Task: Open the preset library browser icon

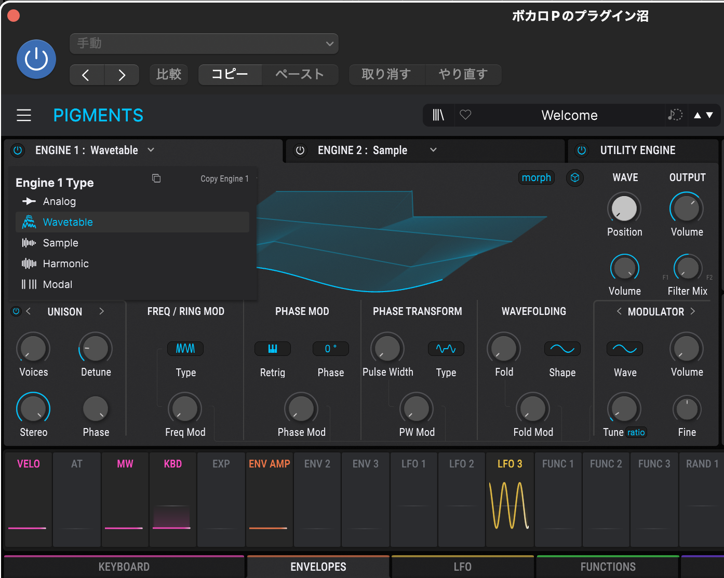Action: tap(439, 115)
